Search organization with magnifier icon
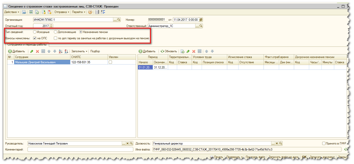Image resolution: width=354 pixels, height=164 pixels. point(119,19)
